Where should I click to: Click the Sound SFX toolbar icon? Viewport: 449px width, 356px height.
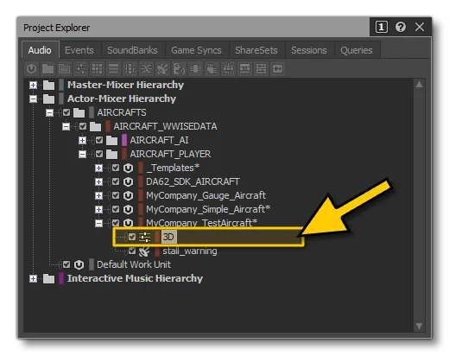click(x=162, y=69)
